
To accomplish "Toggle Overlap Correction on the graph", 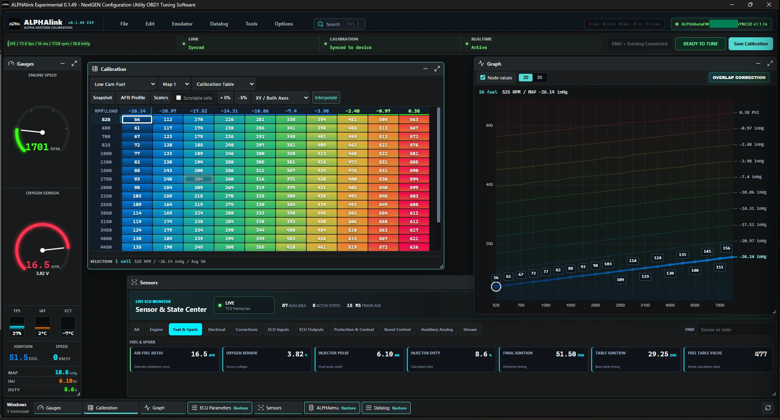I will [739, 77].
